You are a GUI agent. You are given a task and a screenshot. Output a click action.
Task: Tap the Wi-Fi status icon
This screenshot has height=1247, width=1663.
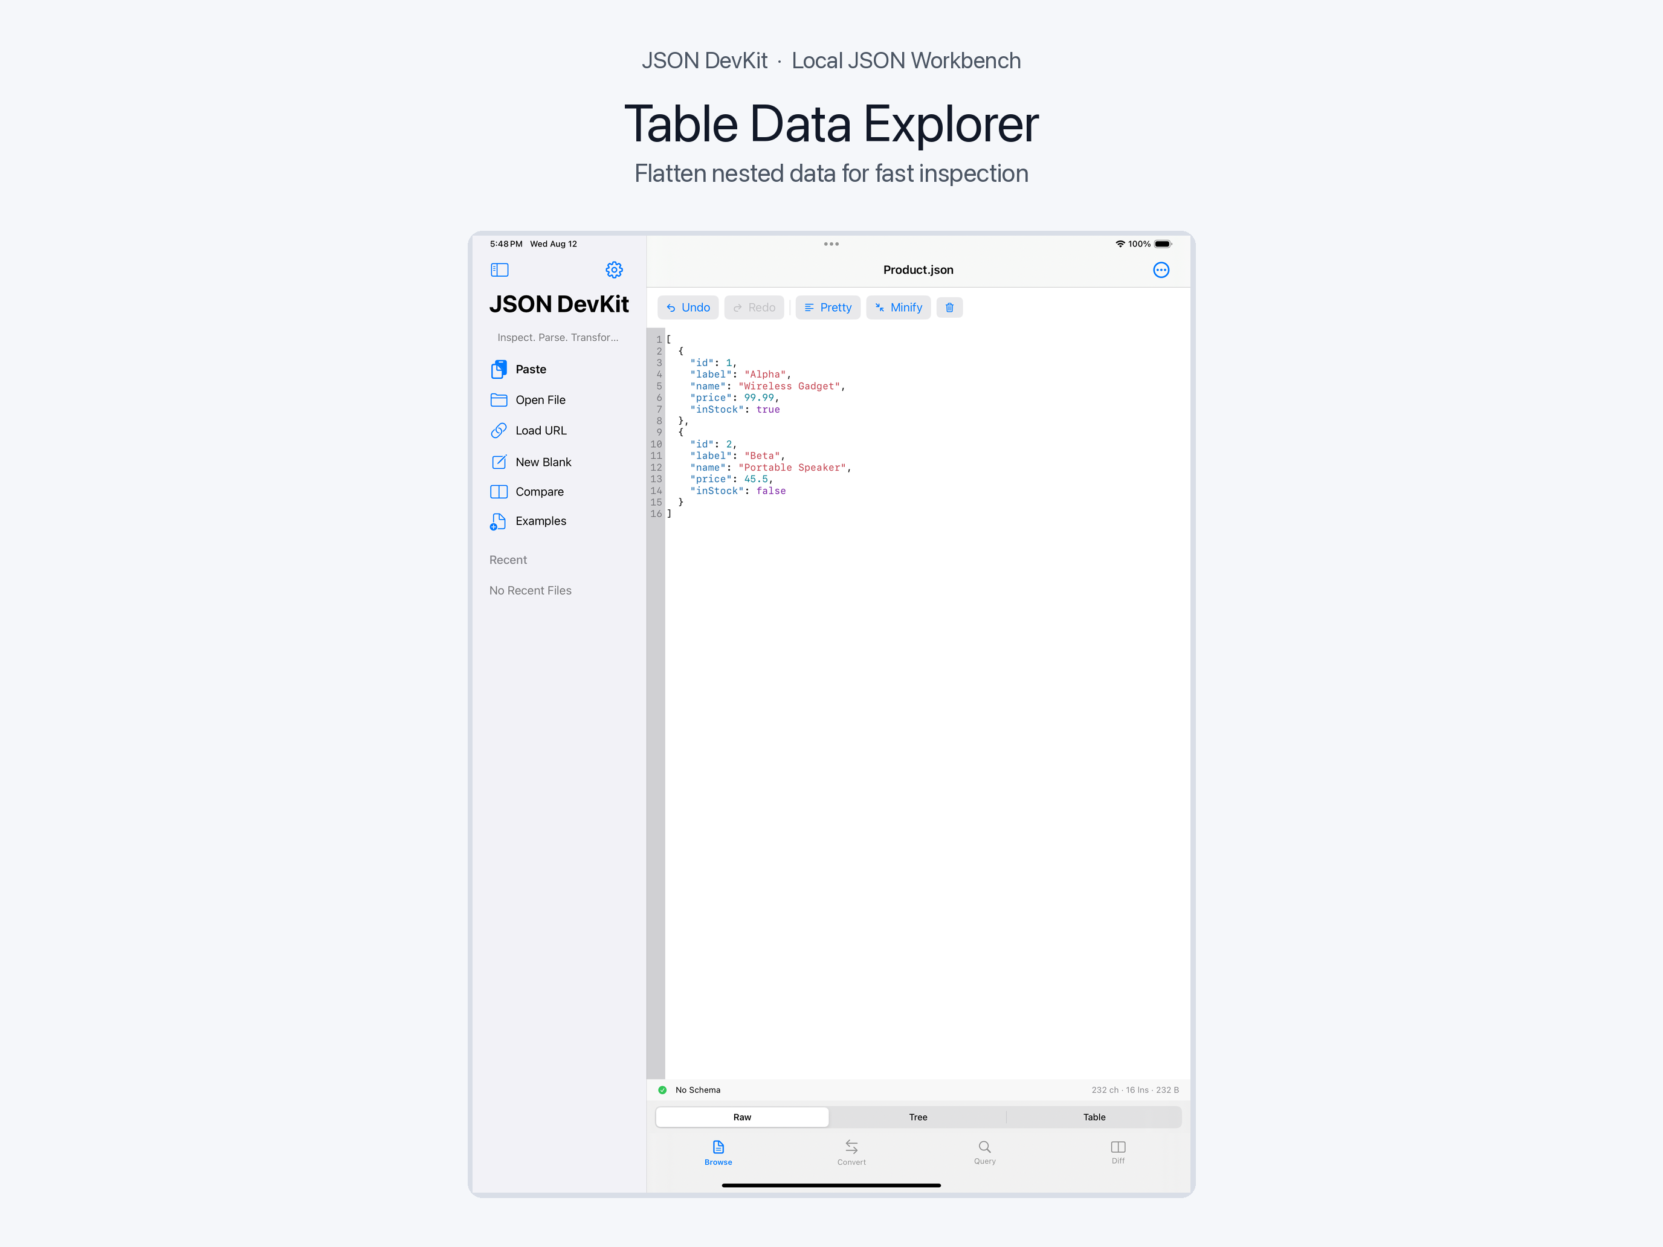pyautogui.click(x=1119, y=243)
